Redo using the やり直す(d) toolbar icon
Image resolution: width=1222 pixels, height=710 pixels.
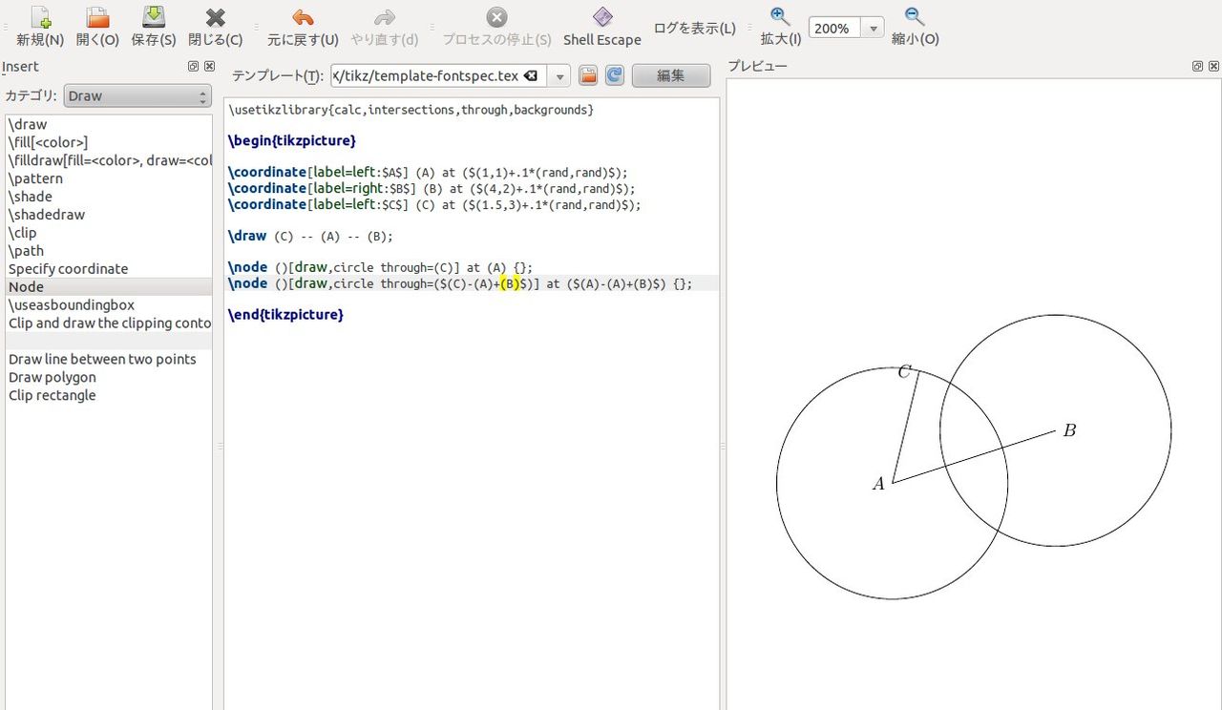pos(385,17)
